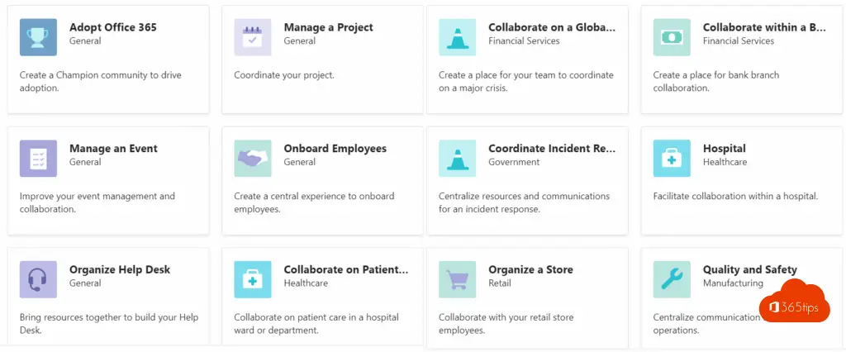
Task: Choose the Onboard Employees template title
Action: click(335, 149)
